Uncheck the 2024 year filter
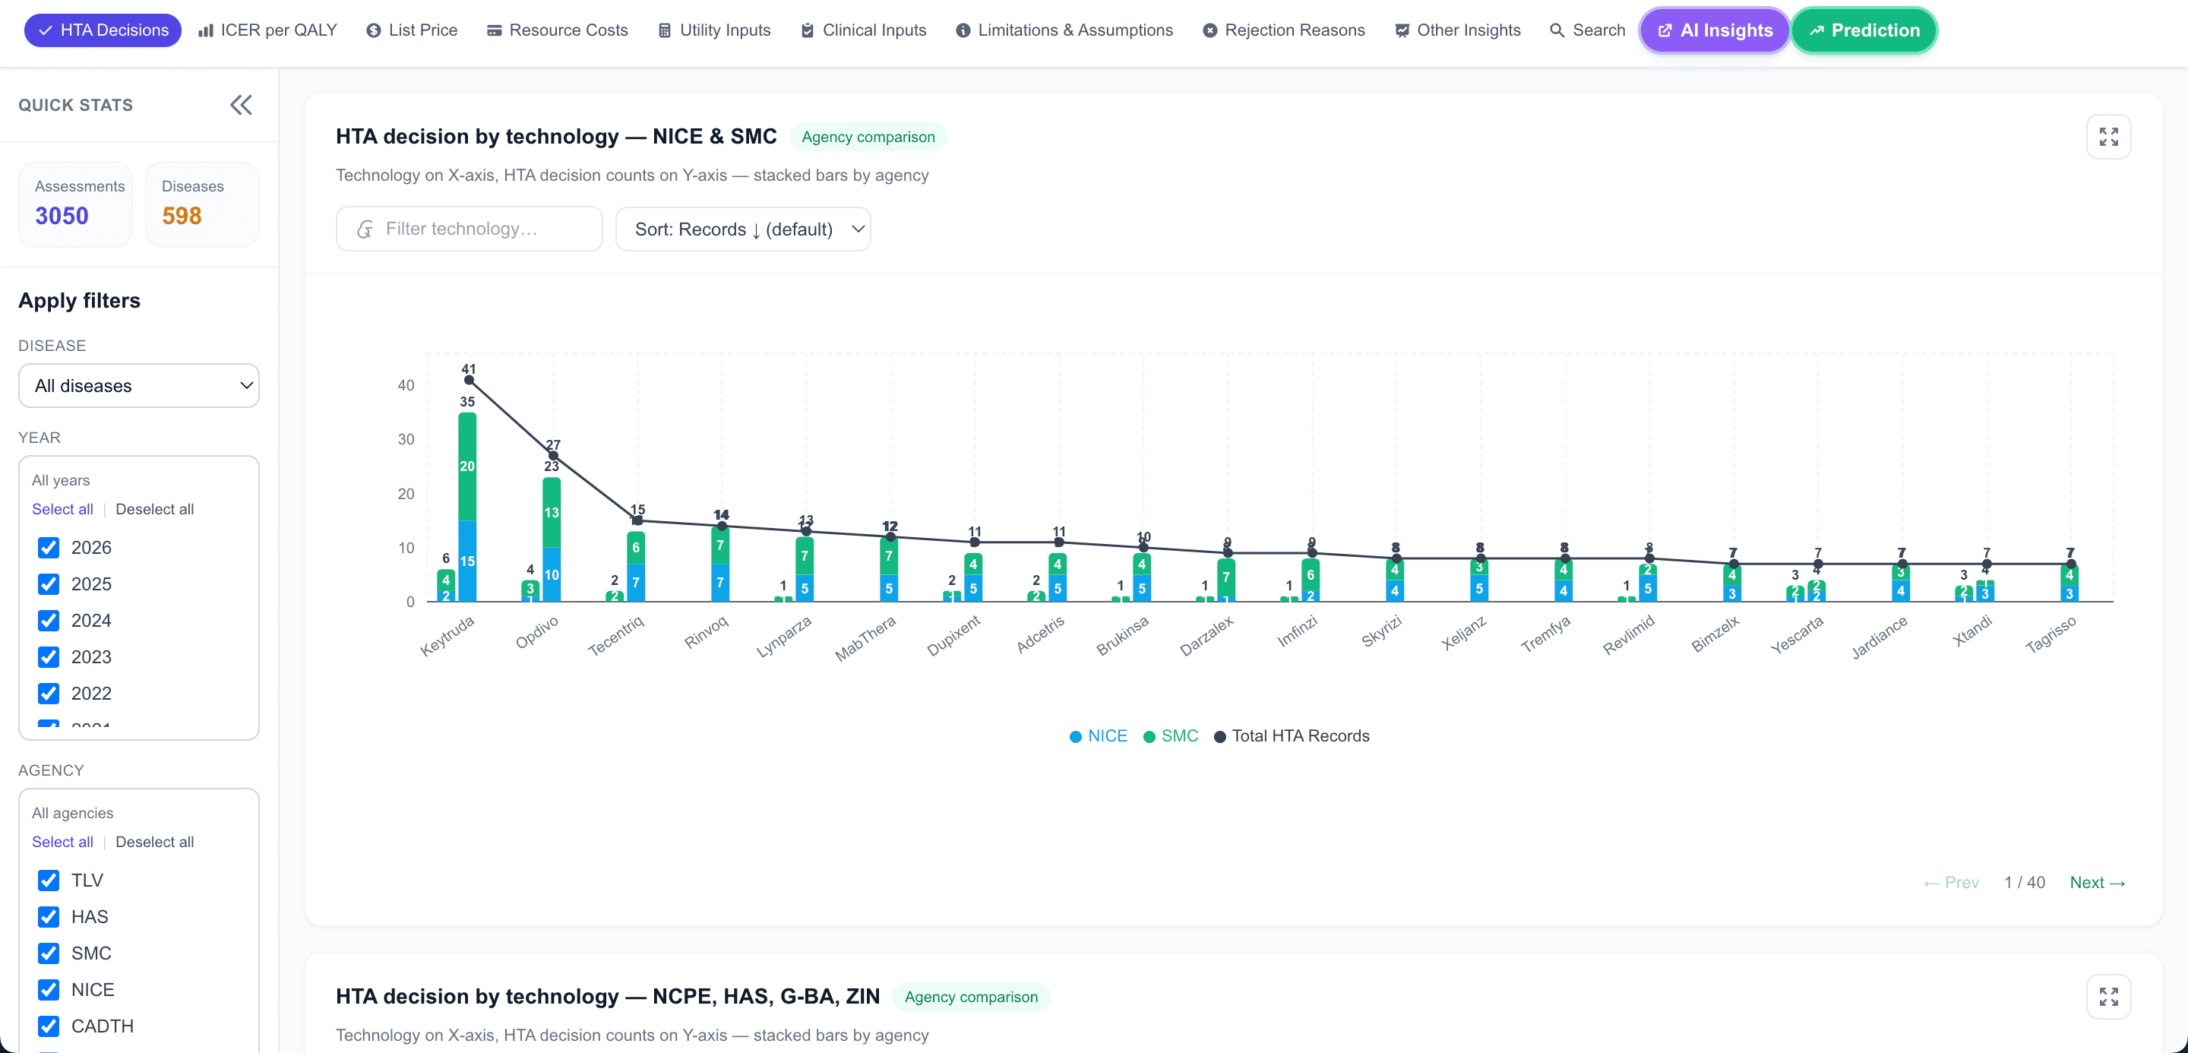The width and height of the screenshot is (2188, 1053). [x=49, y=621]
